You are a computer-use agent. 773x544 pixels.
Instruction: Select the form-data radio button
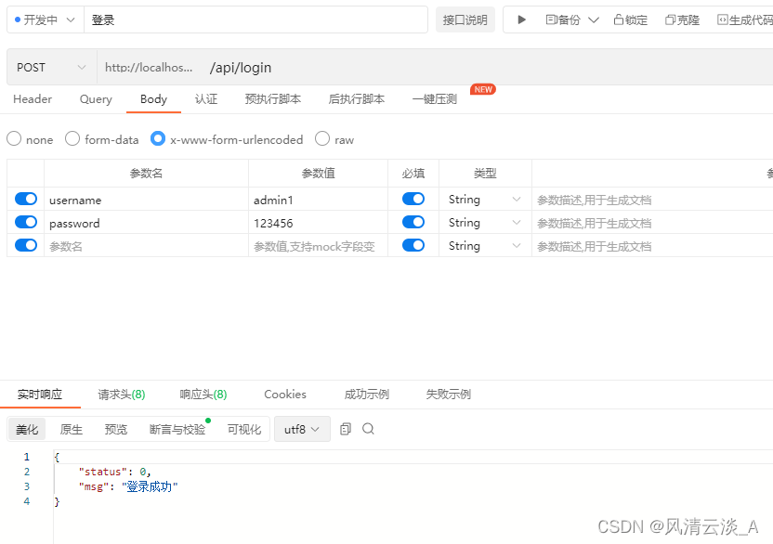click(x=72, y=138)
